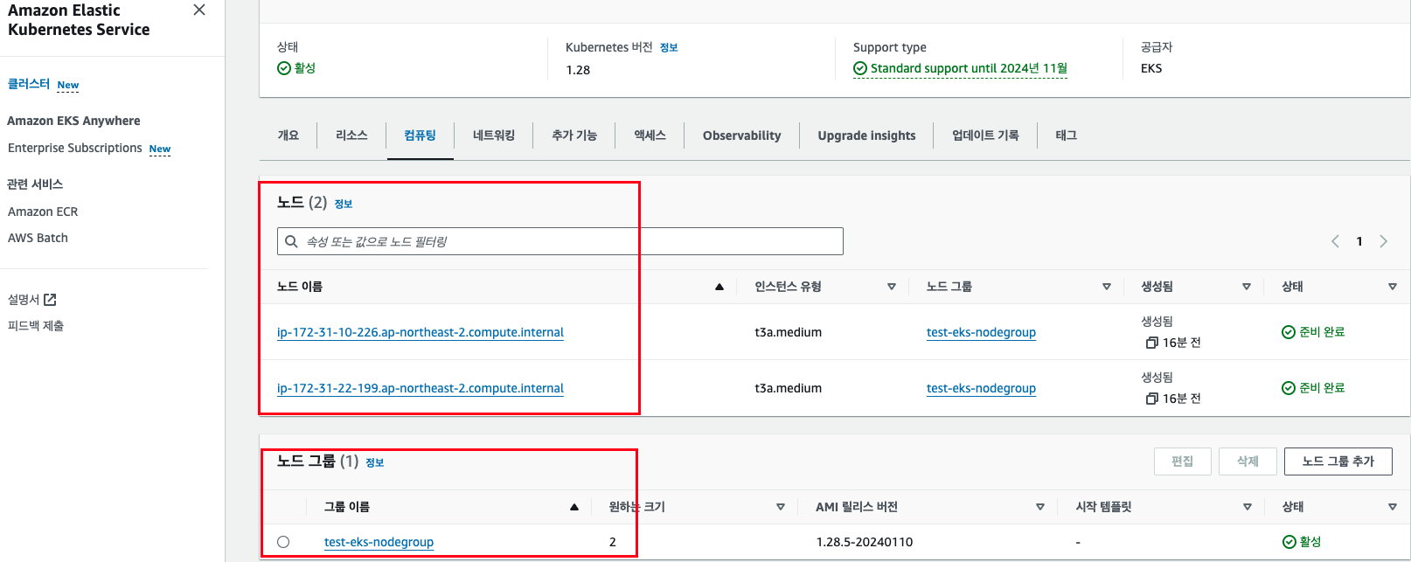
Task: Switch to the 리소스 tab
Action: [351, 135]
